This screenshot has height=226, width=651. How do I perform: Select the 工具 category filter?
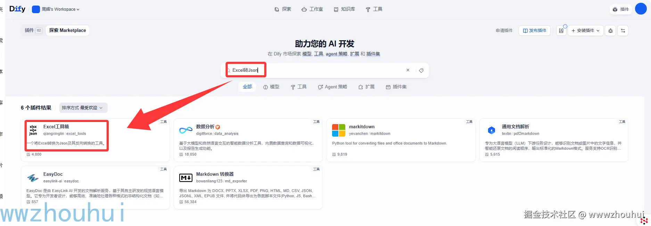(x=299, y=87)
